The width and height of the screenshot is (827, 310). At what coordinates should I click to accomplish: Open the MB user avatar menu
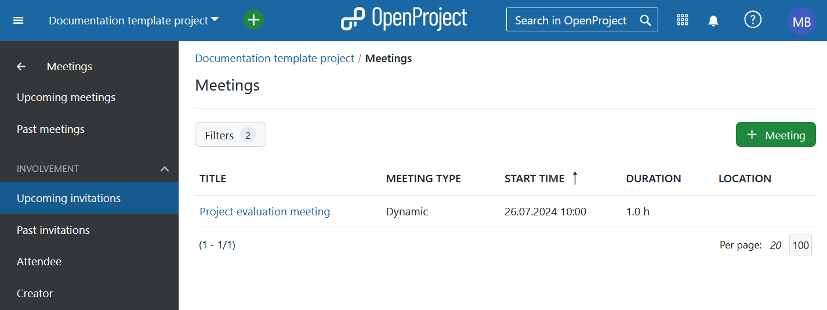(801, 21)
